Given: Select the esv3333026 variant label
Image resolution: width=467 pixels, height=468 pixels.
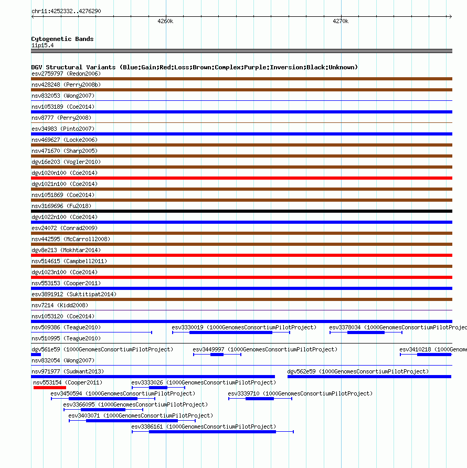Looking at the screenshot, I should tap(204, 383).
